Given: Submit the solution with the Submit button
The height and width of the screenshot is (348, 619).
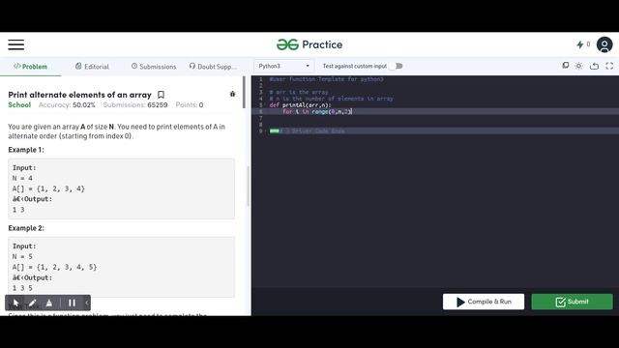Looking at the screenshot, I should pyautogui.click(x=572, y=302).
